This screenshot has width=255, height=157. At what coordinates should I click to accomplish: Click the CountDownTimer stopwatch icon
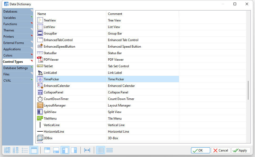click(40, 99)
